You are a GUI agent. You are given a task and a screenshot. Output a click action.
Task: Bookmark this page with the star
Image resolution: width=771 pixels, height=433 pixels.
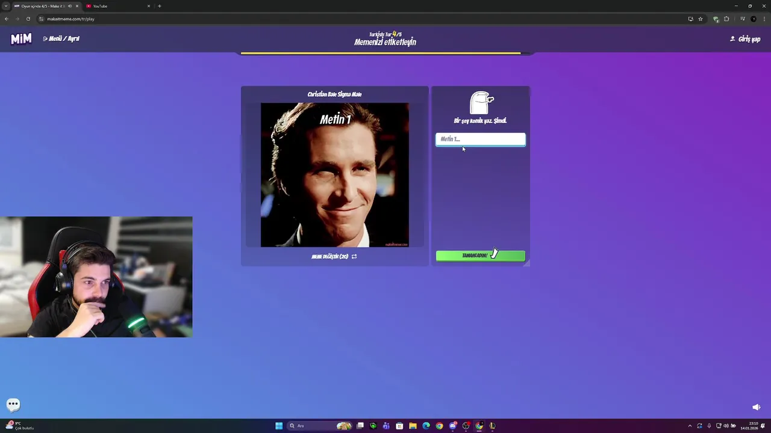click(701, 19)
